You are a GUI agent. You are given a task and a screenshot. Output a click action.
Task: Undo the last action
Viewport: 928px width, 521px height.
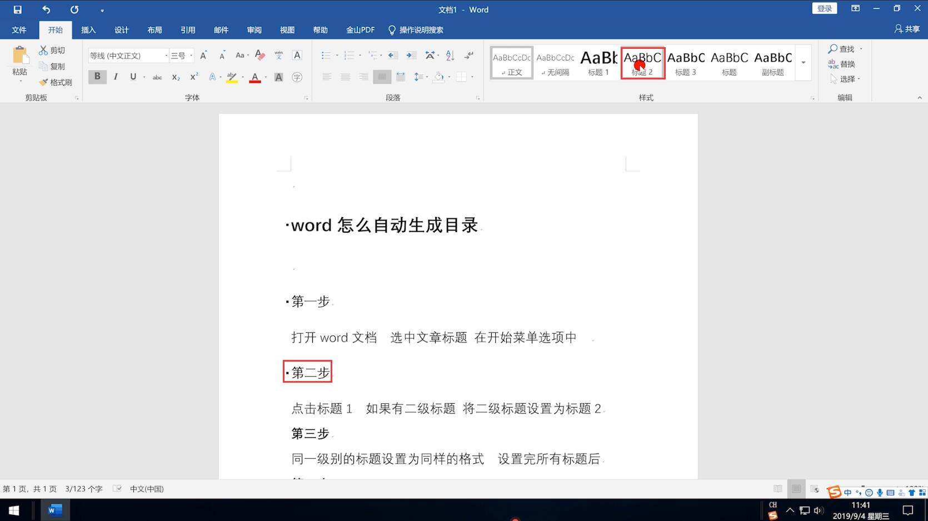tap(46, 9)
